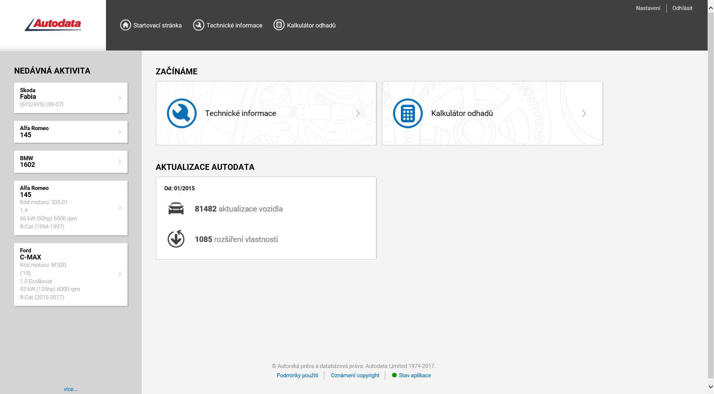Click the large blue wrench tile icon
Image resolution: width=714 pixels, height=394 pixels.
pyautogui.click(x=181, y=113)
